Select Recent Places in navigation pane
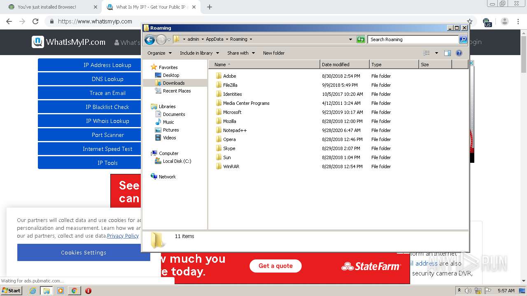This screenshot has height=296, width=527. click(177, 91)
